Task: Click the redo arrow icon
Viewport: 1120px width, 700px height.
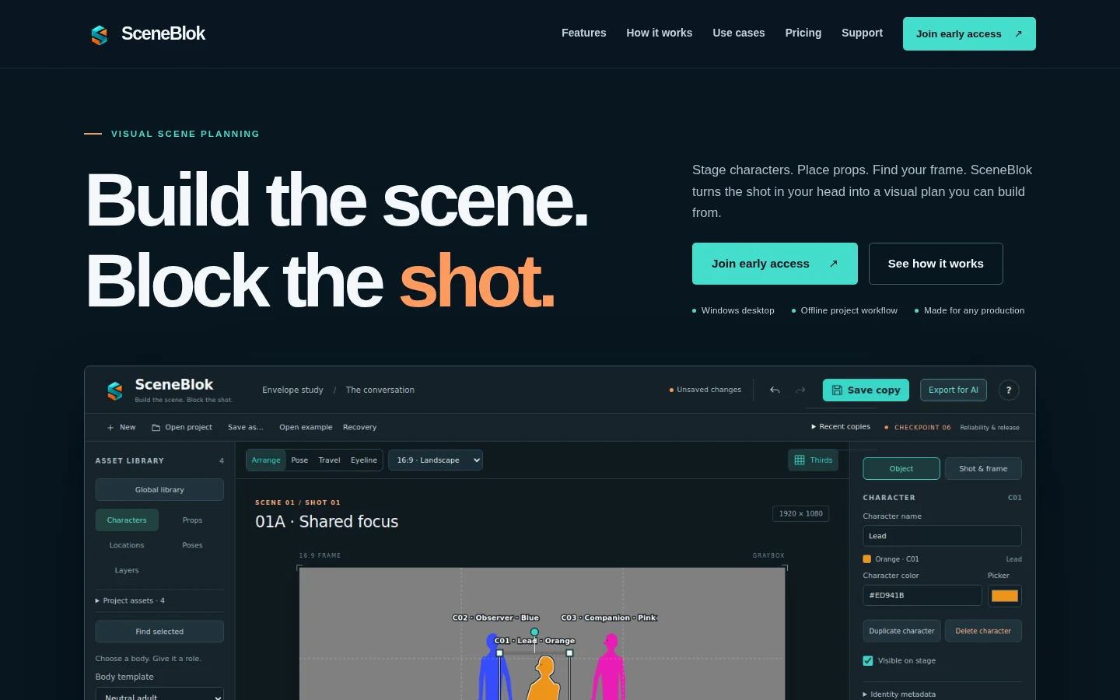Action: pyautogui.click(x=800, y=390)
